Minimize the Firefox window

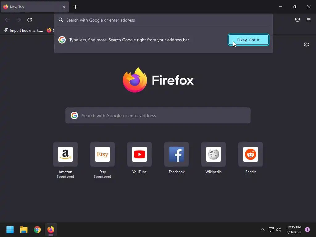coord(280,7)
